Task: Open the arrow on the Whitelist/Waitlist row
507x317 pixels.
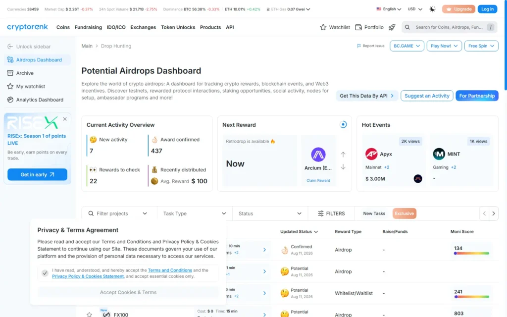Action: click(264, 293)
